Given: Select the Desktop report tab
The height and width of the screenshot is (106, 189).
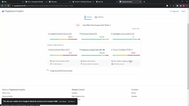Looking at the screenshot, I should [x=99, y=17].
